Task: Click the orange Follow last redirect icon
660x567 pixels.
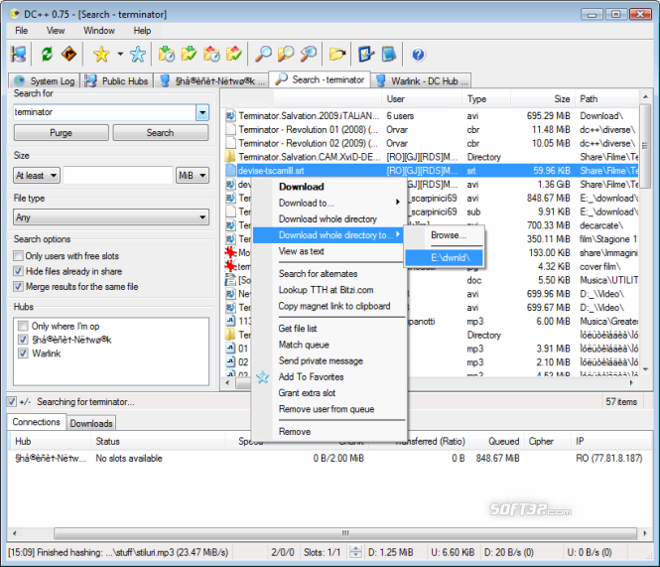Action: pyautogui.click(x=68, y=55)
